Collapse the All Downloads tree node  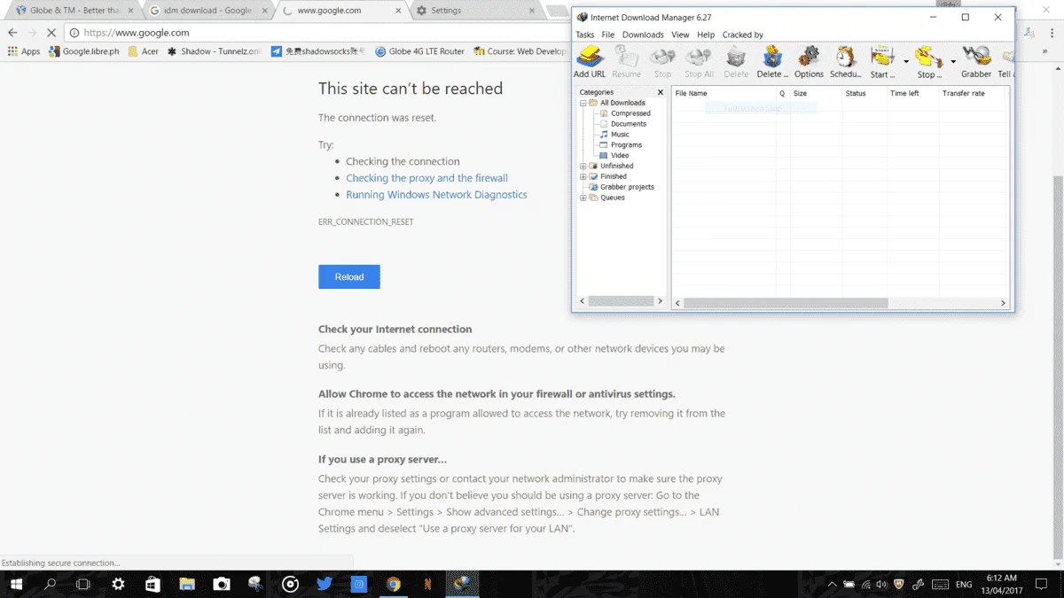tap(583, 103)
